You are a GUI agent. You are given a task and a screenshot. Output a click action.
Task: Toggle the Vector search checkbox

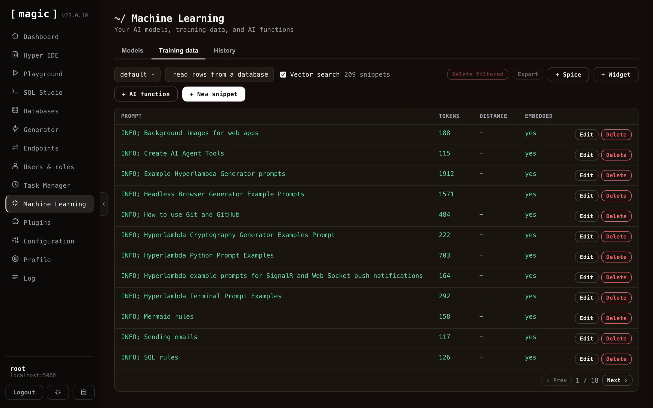[x=283, y=75]
